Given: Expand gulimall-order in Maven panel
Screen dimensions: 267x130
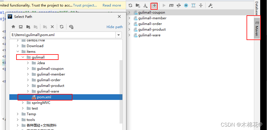Looking at the screenshot, I should [x=129, y=24].
